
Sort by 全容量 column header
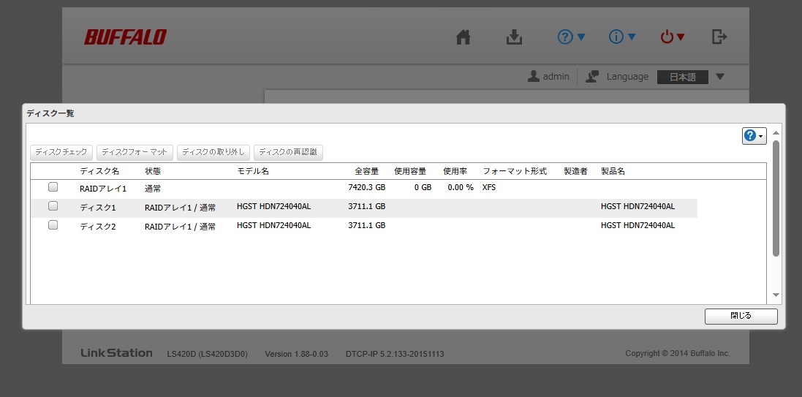(x=367, y=171)
